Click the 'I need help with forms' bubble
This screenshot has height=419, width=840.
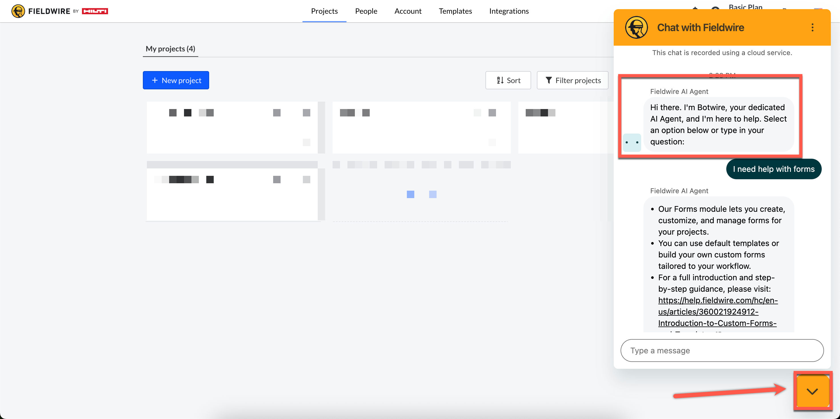773,169
